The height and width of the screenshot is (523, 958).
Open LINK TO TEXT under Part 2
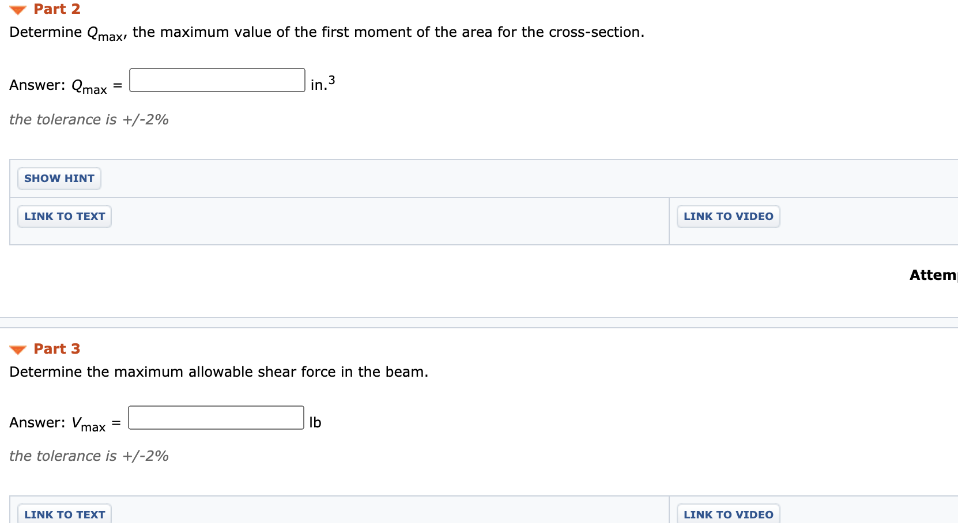pos(65,217)
